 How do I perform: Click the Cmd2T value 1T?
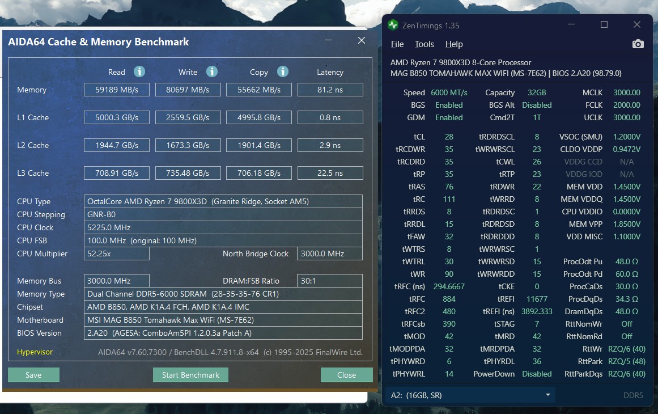click(x=537, y=117)
